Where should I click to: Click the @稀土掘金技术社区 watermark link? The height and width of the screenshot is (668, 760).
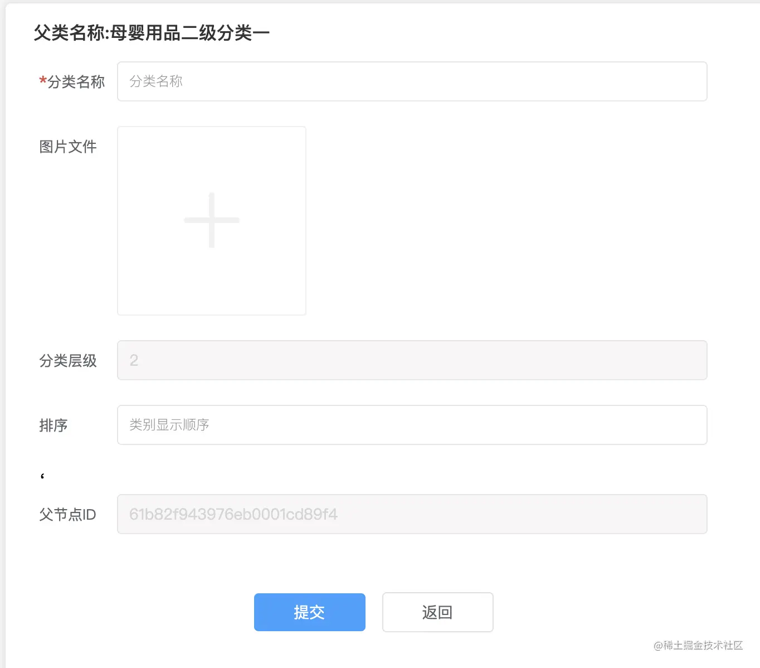coord(698,646)
